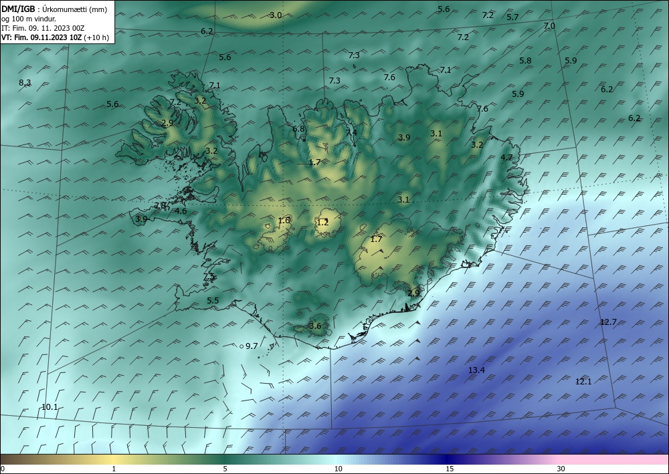Image resolution: width=669 pixels, height=474 pixels.
Task: Click the 12.1 value label
Action: click(x=583, y=382)
